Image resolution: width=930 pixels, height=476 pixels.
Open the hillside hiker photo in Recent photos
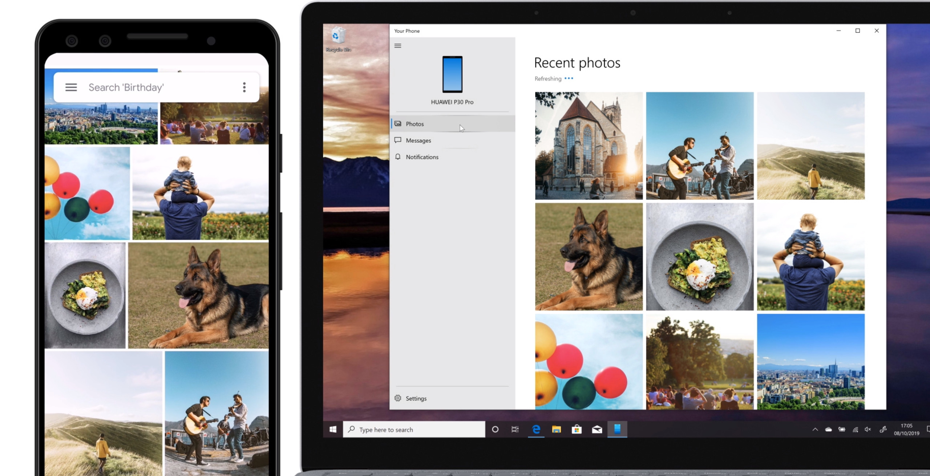tap(811, 146)
